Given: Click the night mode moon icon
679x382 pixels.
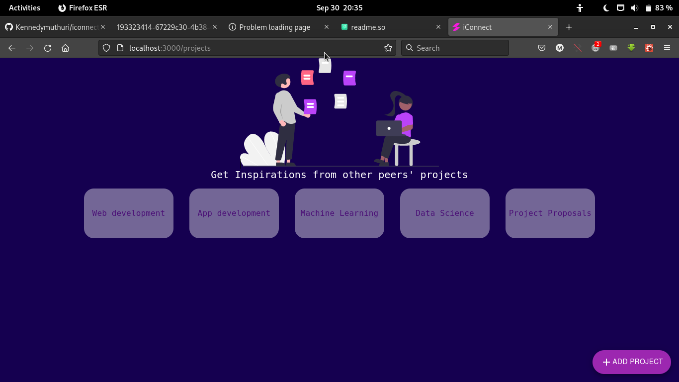Looking at the screenshot, I should [606, 8].
